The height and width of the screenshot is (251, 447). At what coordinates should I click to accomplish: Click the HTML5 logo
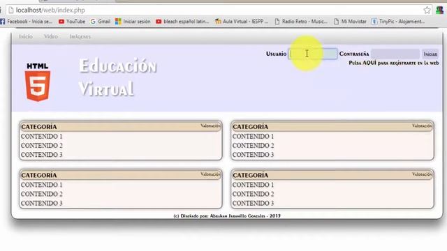(x=38, y=82)
